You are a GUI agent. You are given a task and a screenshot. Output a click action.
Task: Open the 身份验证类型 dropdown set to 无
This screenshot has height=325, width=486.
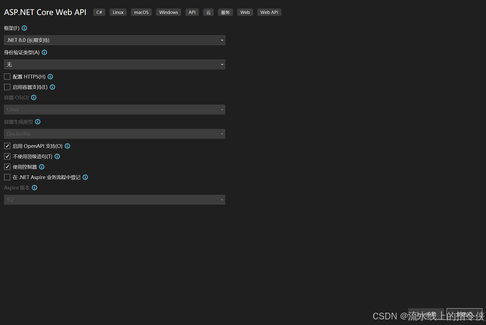(115, 65)
